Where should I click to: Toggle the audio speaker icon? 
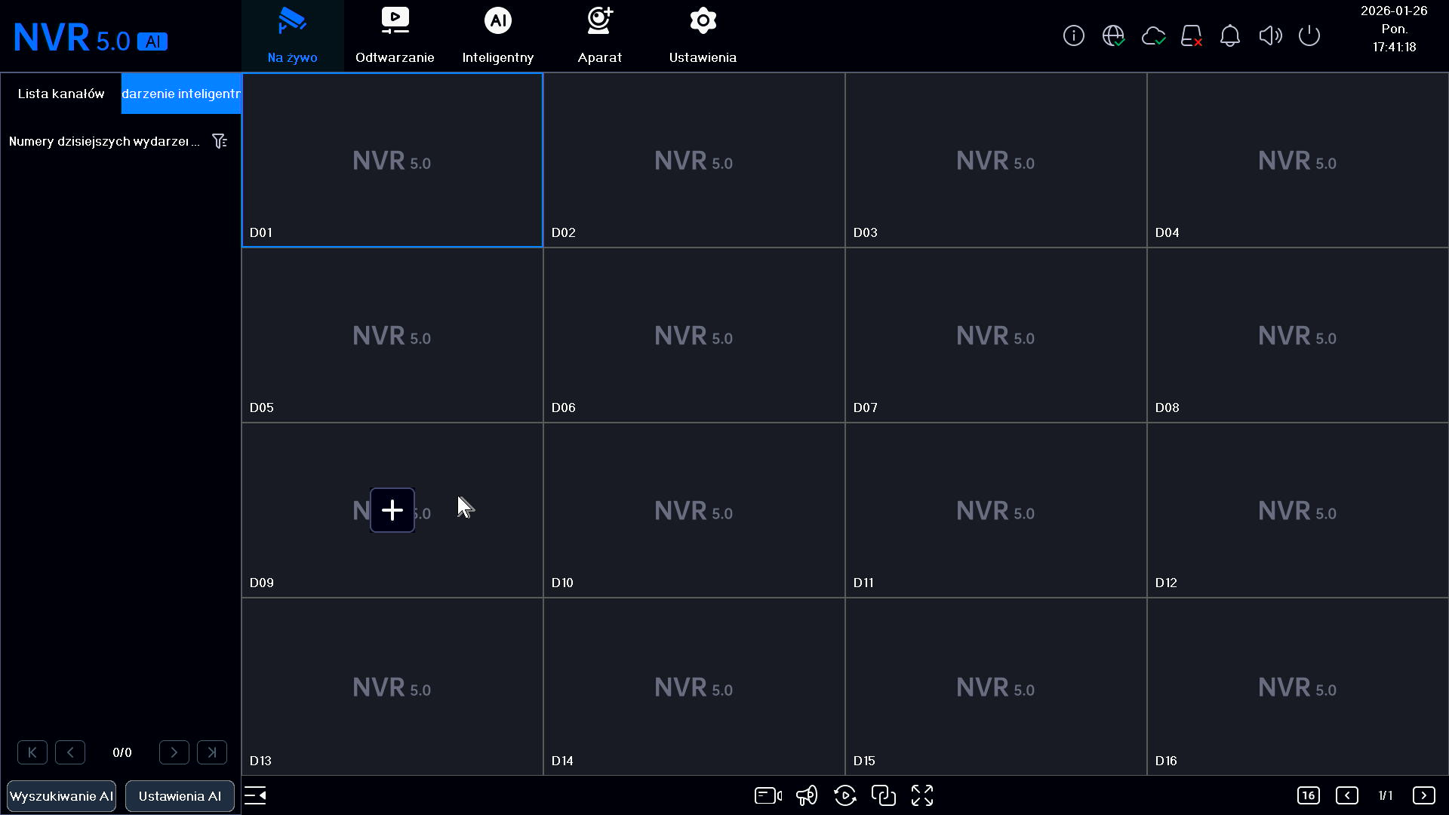(1270, 35)
